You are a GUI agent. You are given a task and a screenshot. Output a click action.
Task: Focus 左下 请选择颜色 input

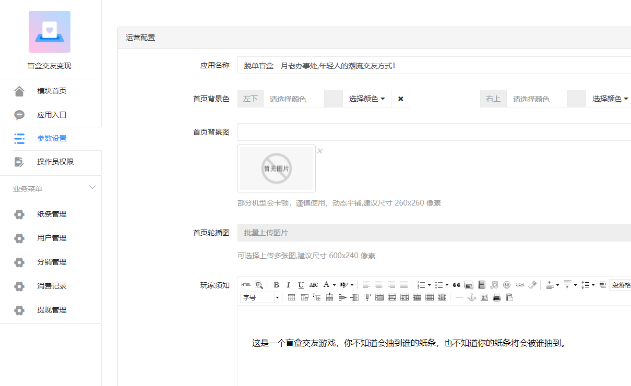pyautogui.click(x=294, y=99)
